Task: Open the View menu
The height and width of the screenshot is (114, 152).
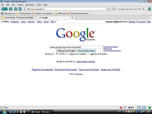Action: (13, 5)
